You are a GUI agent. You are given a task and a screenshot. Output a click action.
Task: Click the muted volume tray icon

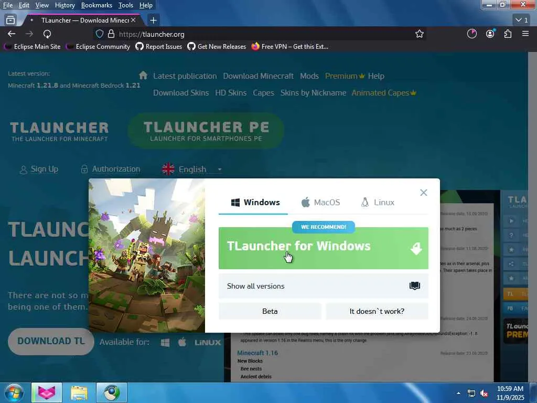(484, 394)
